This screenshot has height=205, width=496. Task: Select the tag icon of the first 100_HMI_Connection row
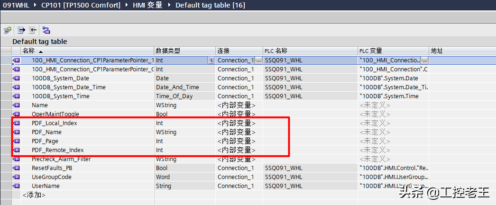tap(16, 60)
